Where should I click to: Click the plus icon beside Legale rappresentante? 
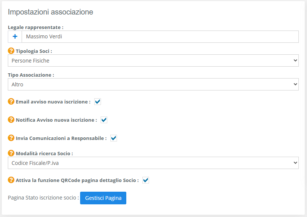pyautogui.click(x=15, y=36)
